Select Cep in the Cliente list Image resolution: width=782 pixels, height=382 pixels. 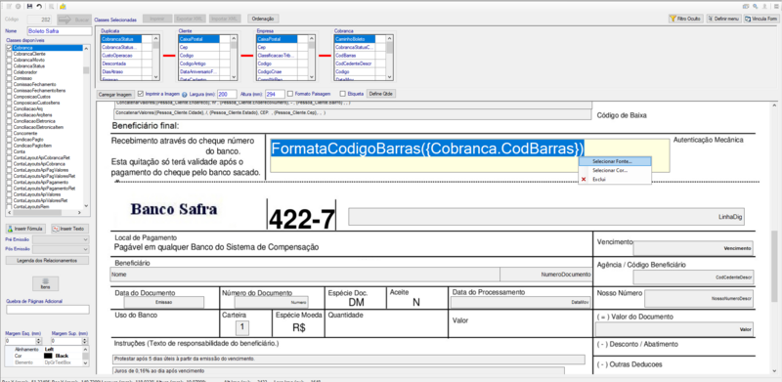coord(199,47)
